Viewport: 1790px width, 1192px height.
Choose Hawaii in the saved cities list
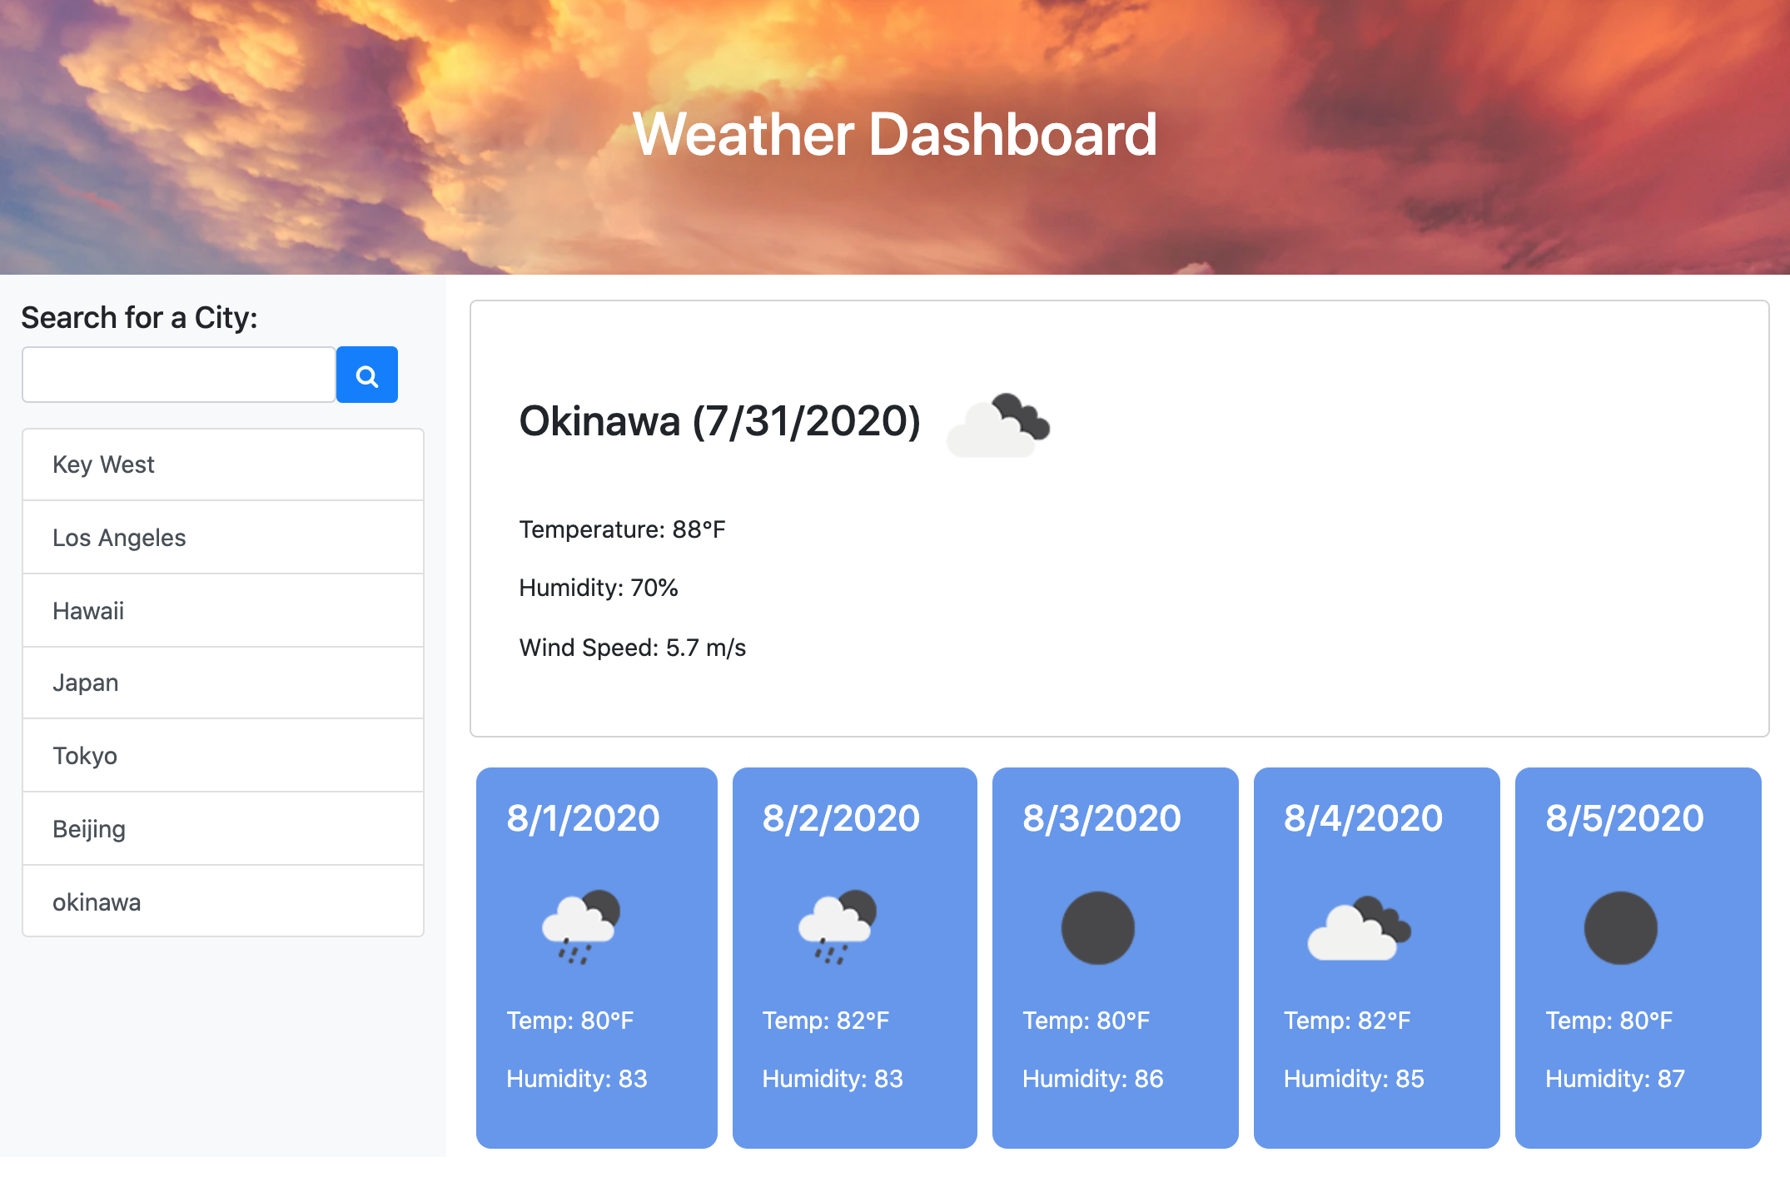[222, 610]
